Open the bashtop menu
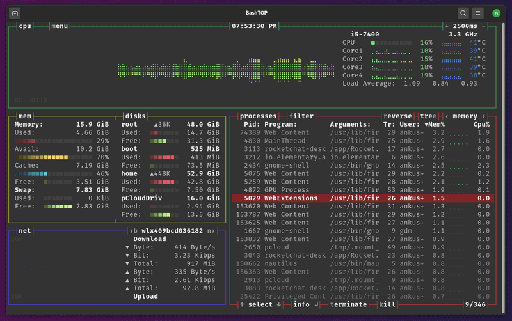The width and height of the screenshot is (512, 321). (x=60, y=26)
